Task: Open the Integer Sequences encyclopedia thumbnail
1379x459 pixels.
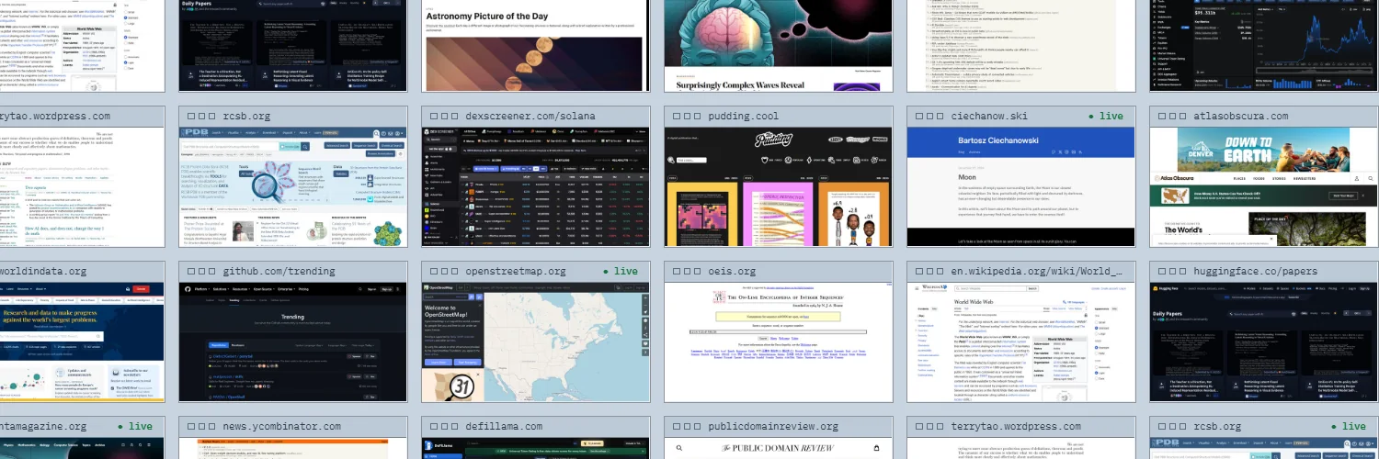Action: tap(779, 342)
